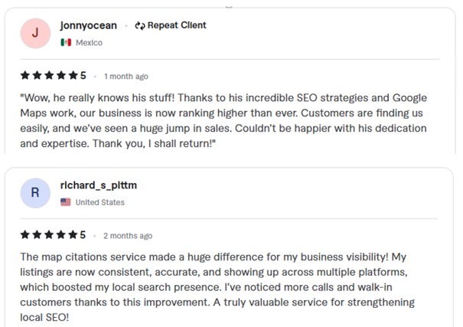Screen dimensions: 463x327
Task: Open jonnyocean's profile via username
Action: 88,25
